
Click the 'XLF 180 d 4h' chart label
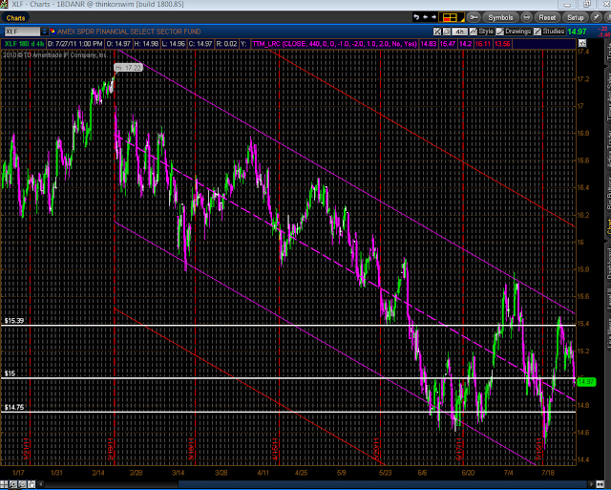click(24, 44)
